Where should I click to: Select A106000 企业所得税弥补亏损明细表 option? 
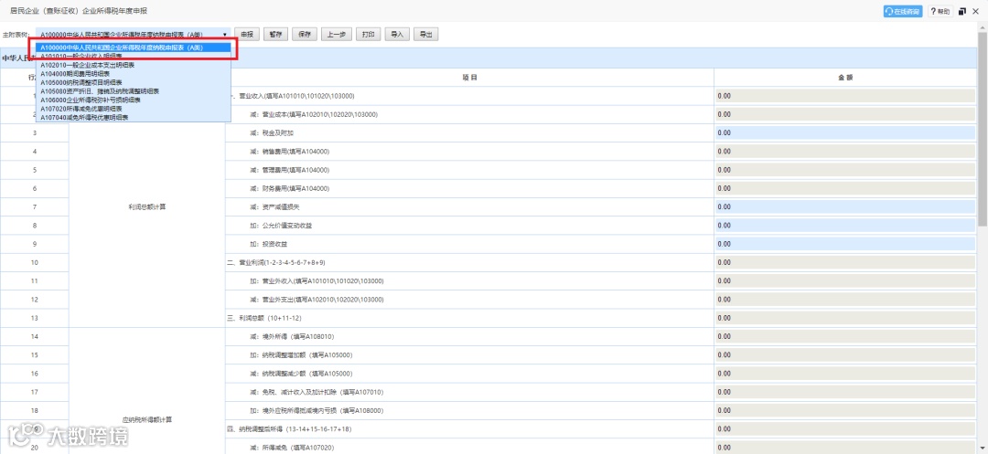(x=133, y=100)
